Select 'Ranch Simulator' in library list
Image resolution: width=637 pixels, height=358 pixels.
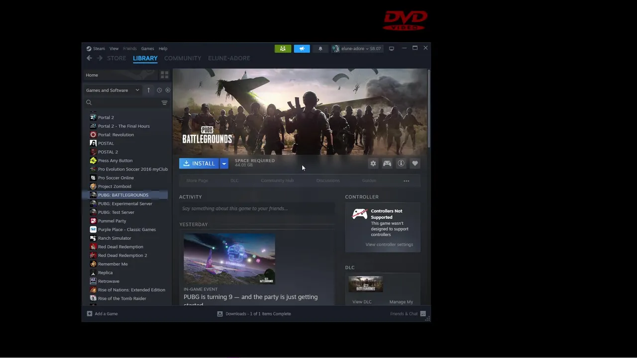(114, 238)
